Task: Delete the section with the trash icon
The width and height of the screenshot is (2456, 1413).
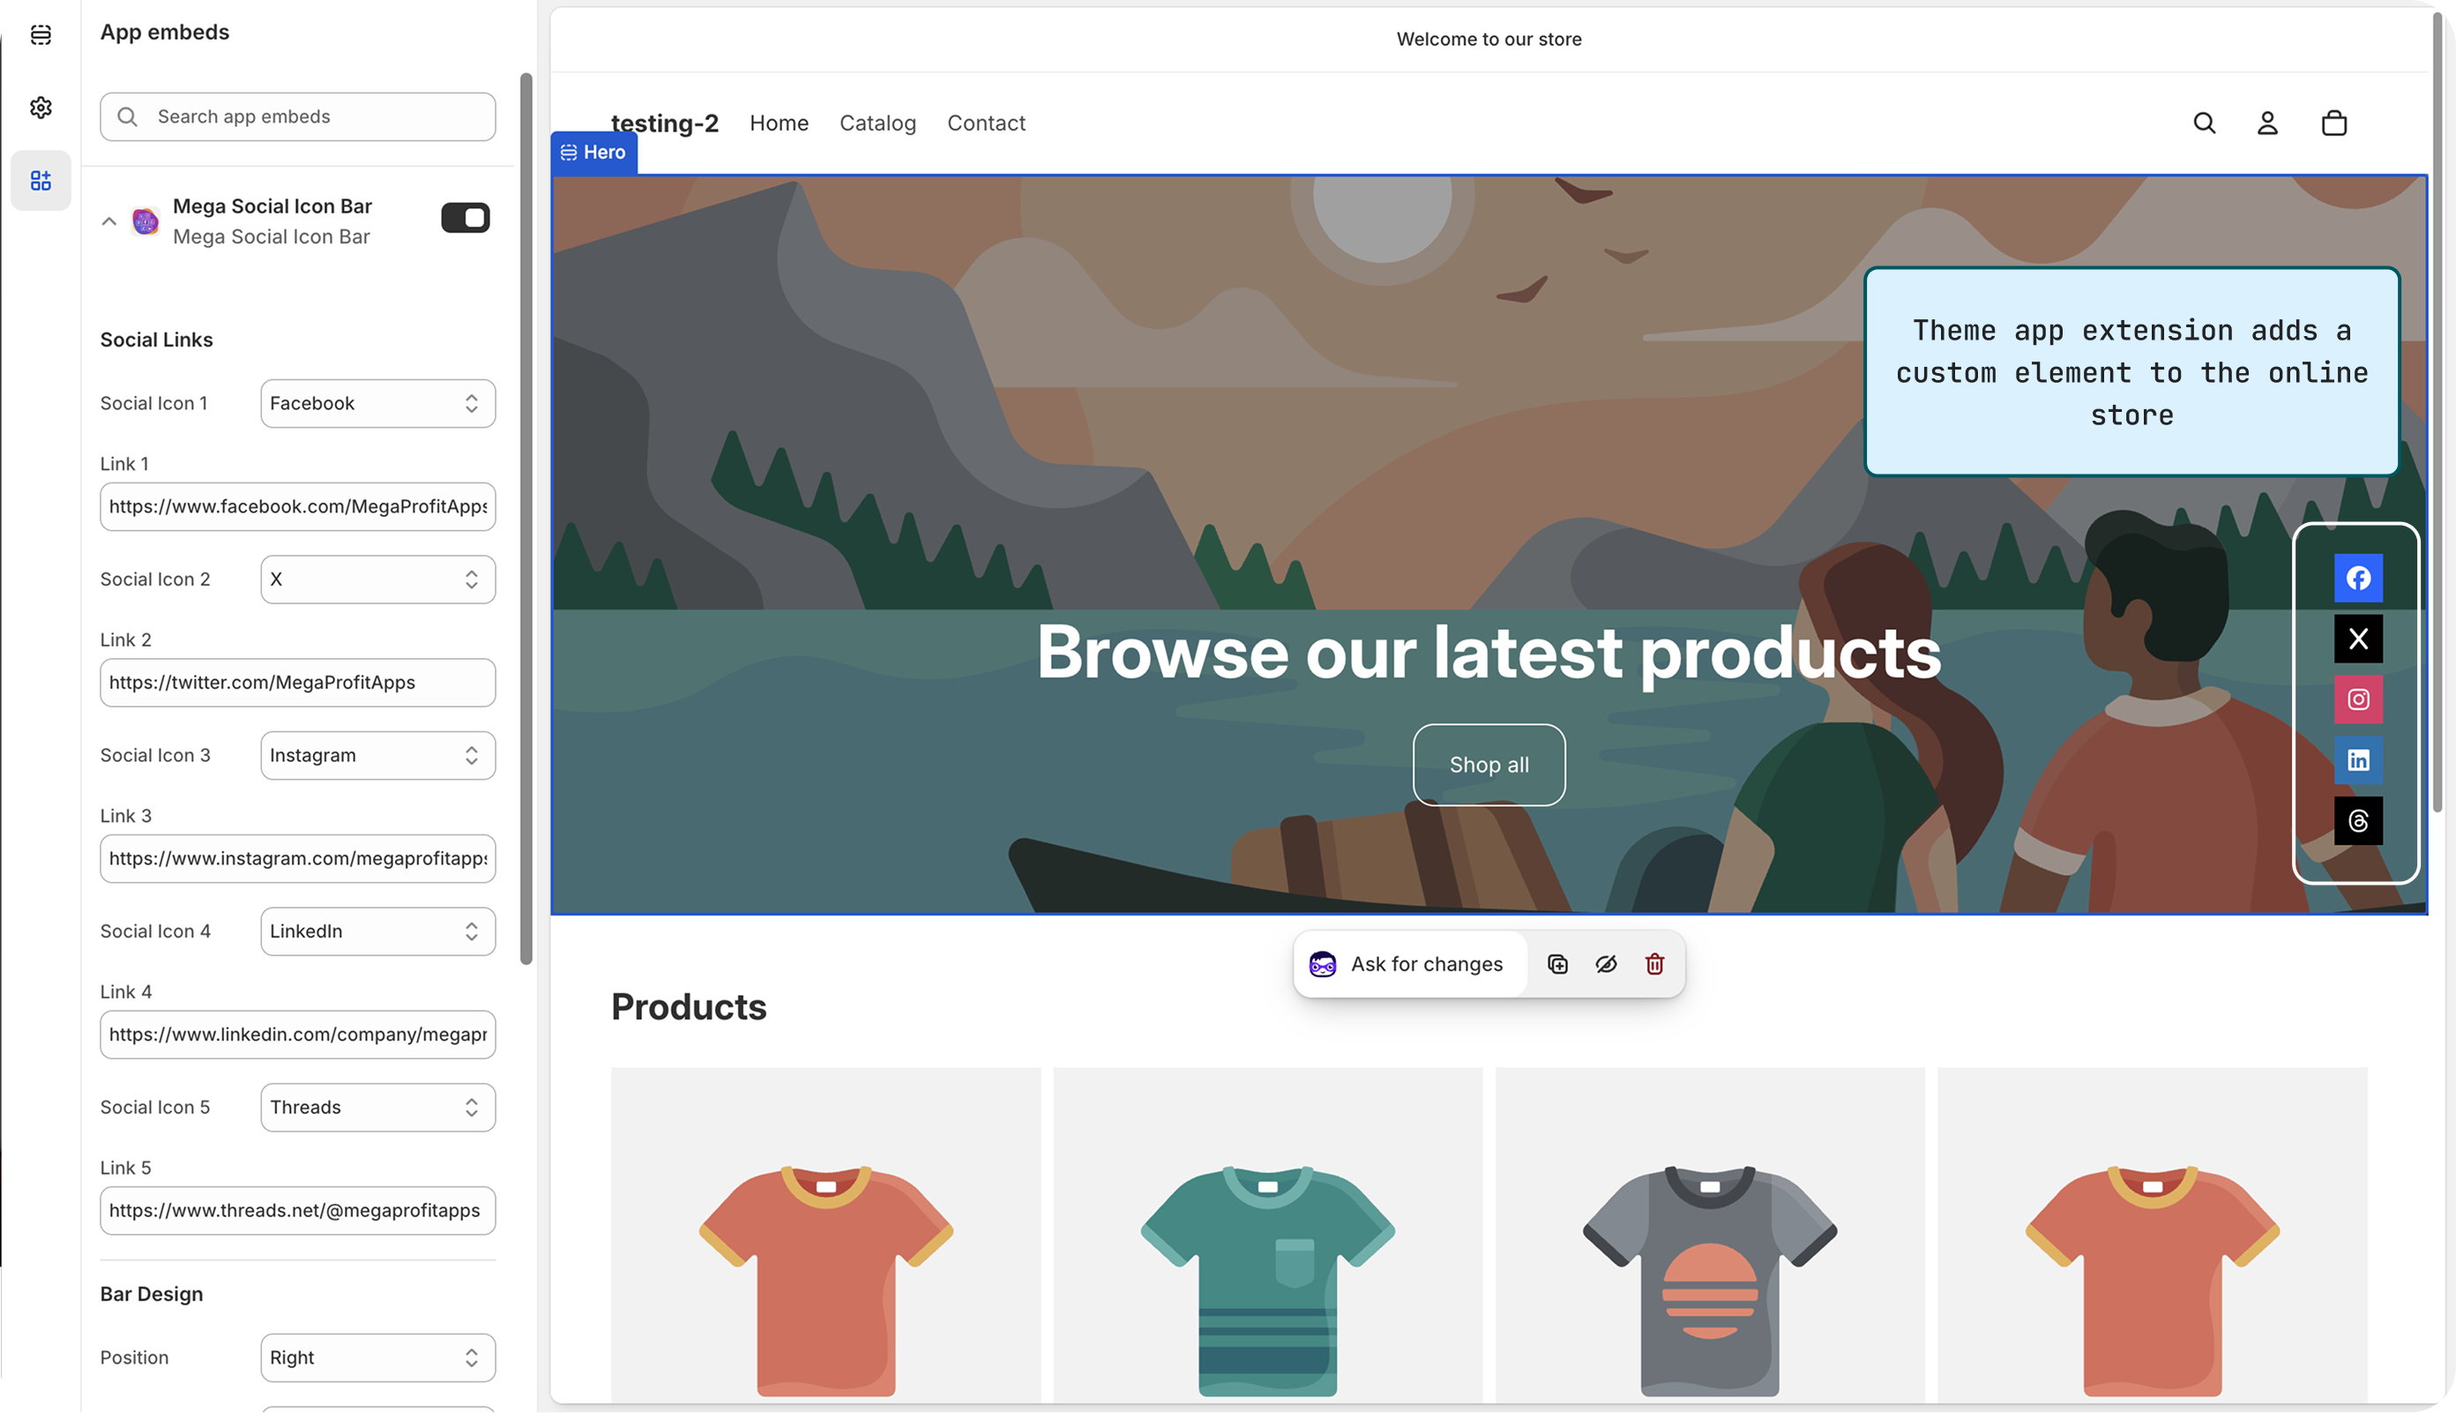Action: (x=1654, y=965)
